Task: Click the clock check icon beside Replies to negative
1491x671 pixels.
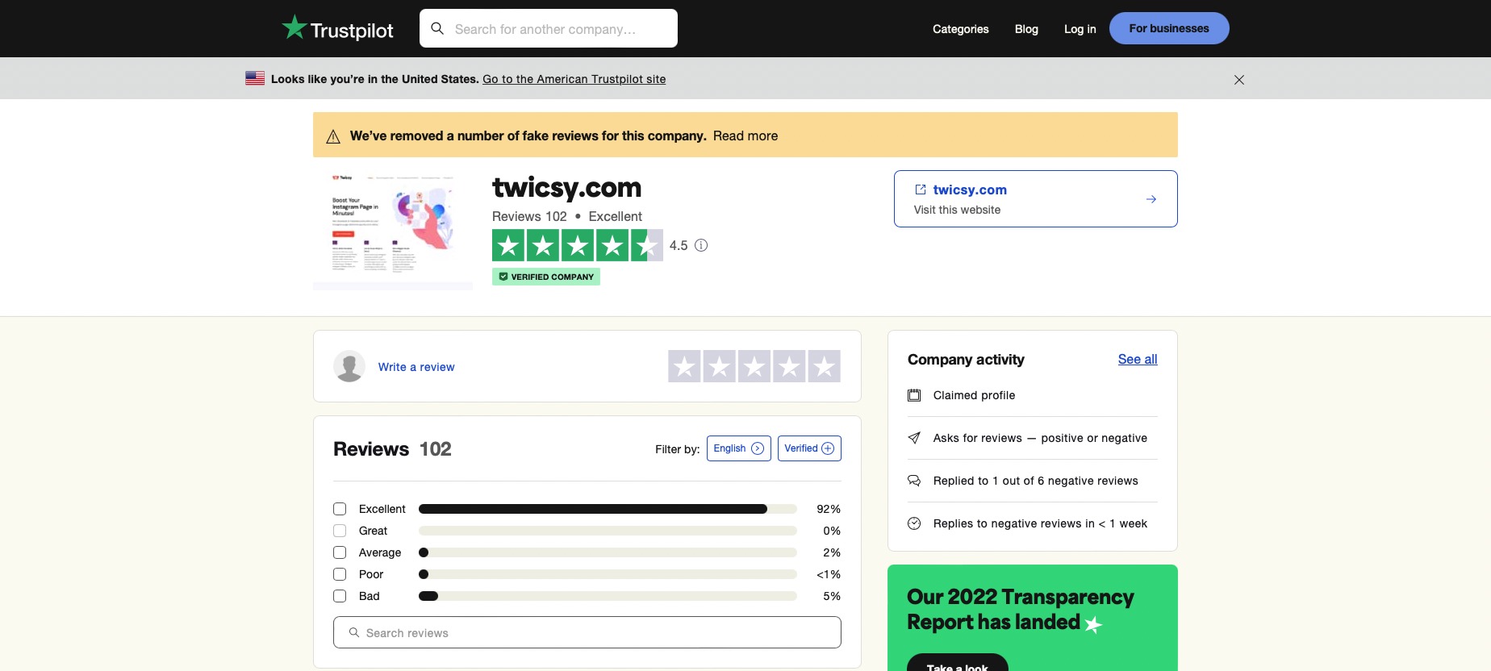Action: coord(914,523)
